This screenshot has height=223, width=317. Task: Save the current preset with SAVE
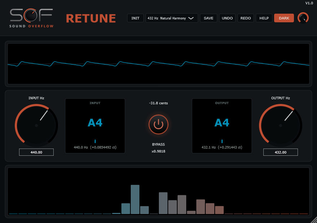(209, 18)
